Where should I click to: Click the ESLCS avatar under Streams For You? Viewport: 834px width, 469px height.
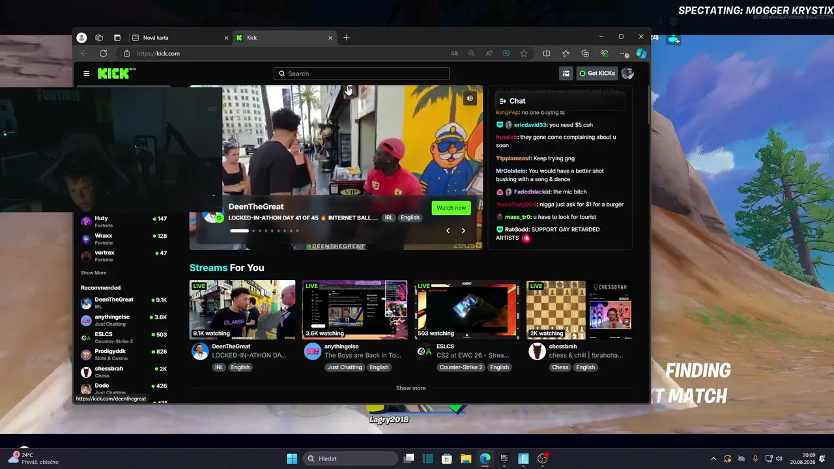click(x=425, y=352)
